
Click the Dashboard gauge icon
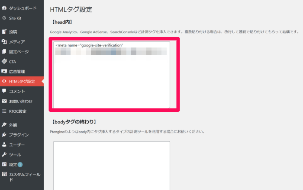pyautogui.click(x=4, y=8)
